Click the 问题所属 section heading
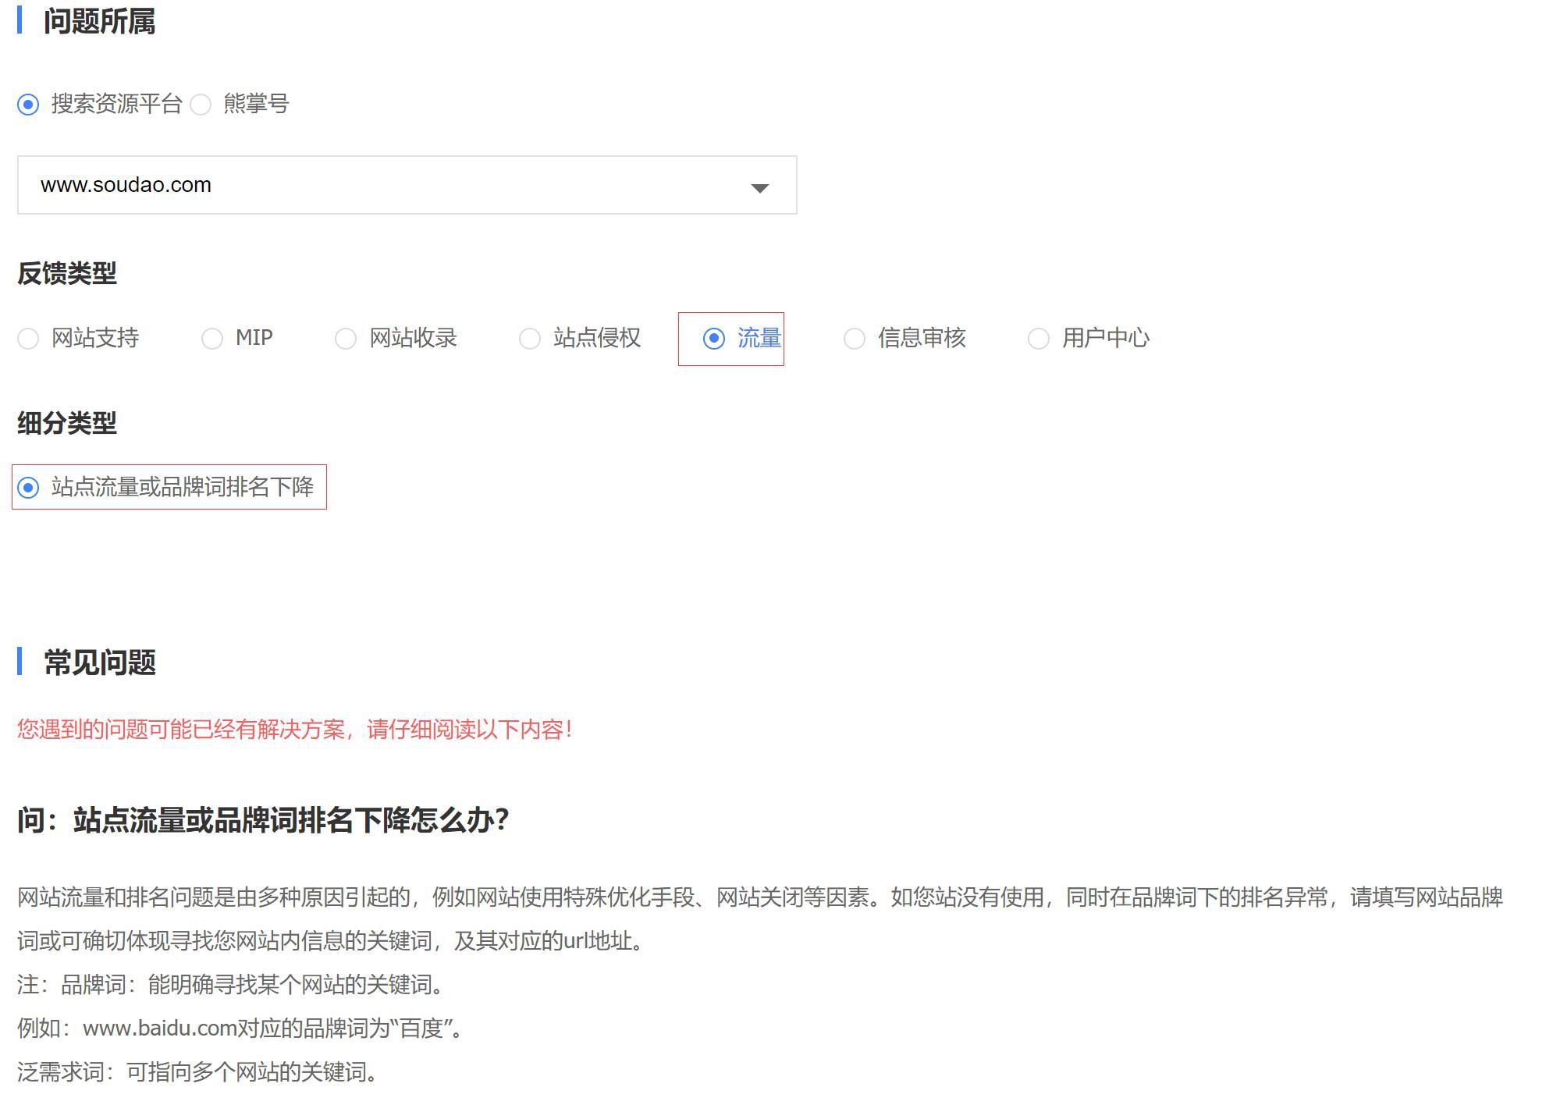The width and height of the screenshot is (1546, 1112). [99, 21]
